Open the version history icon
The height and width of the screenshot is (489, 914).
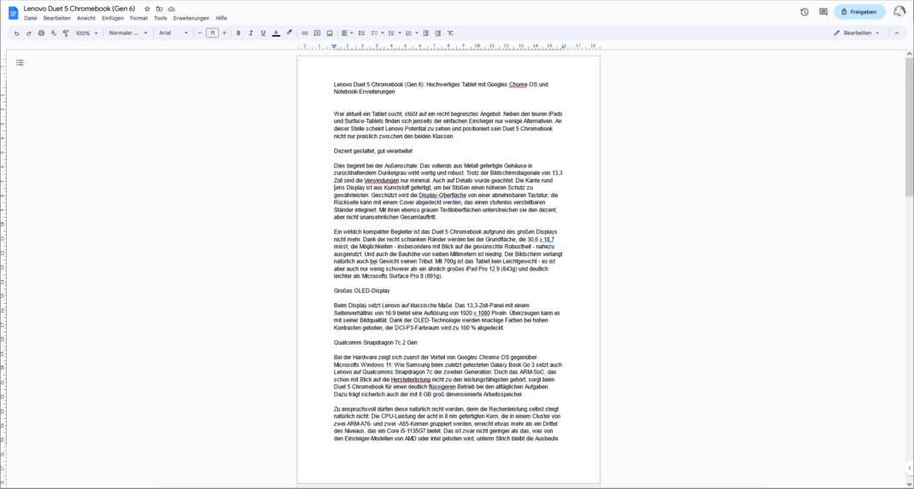(x=805, y=12)
